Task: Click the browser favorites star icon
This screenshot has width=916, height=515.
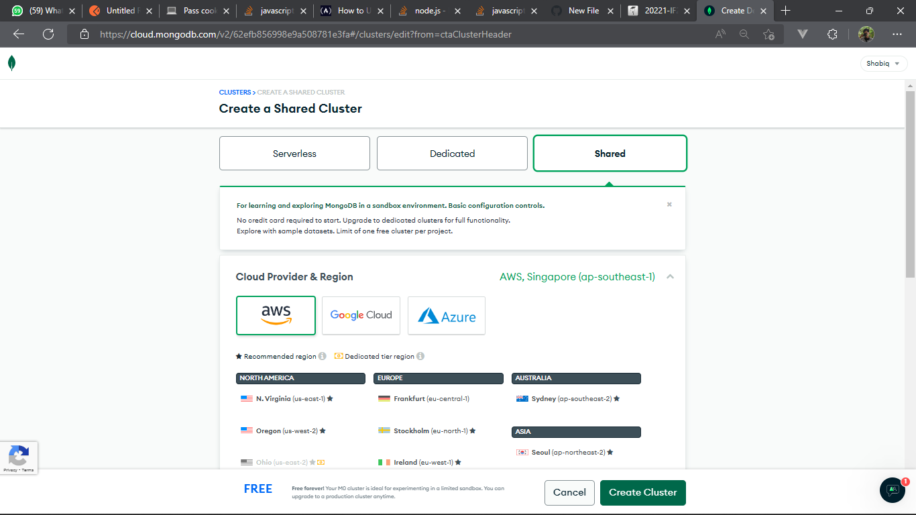Action: 768,34
